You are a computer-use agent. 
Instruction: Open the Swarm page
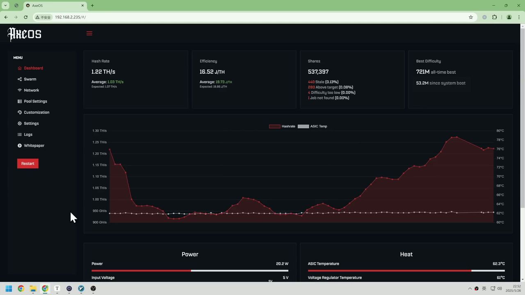coord(30,79)
